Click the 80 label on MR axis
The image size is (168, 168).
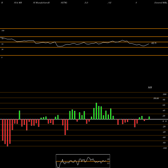coord(164,100)
